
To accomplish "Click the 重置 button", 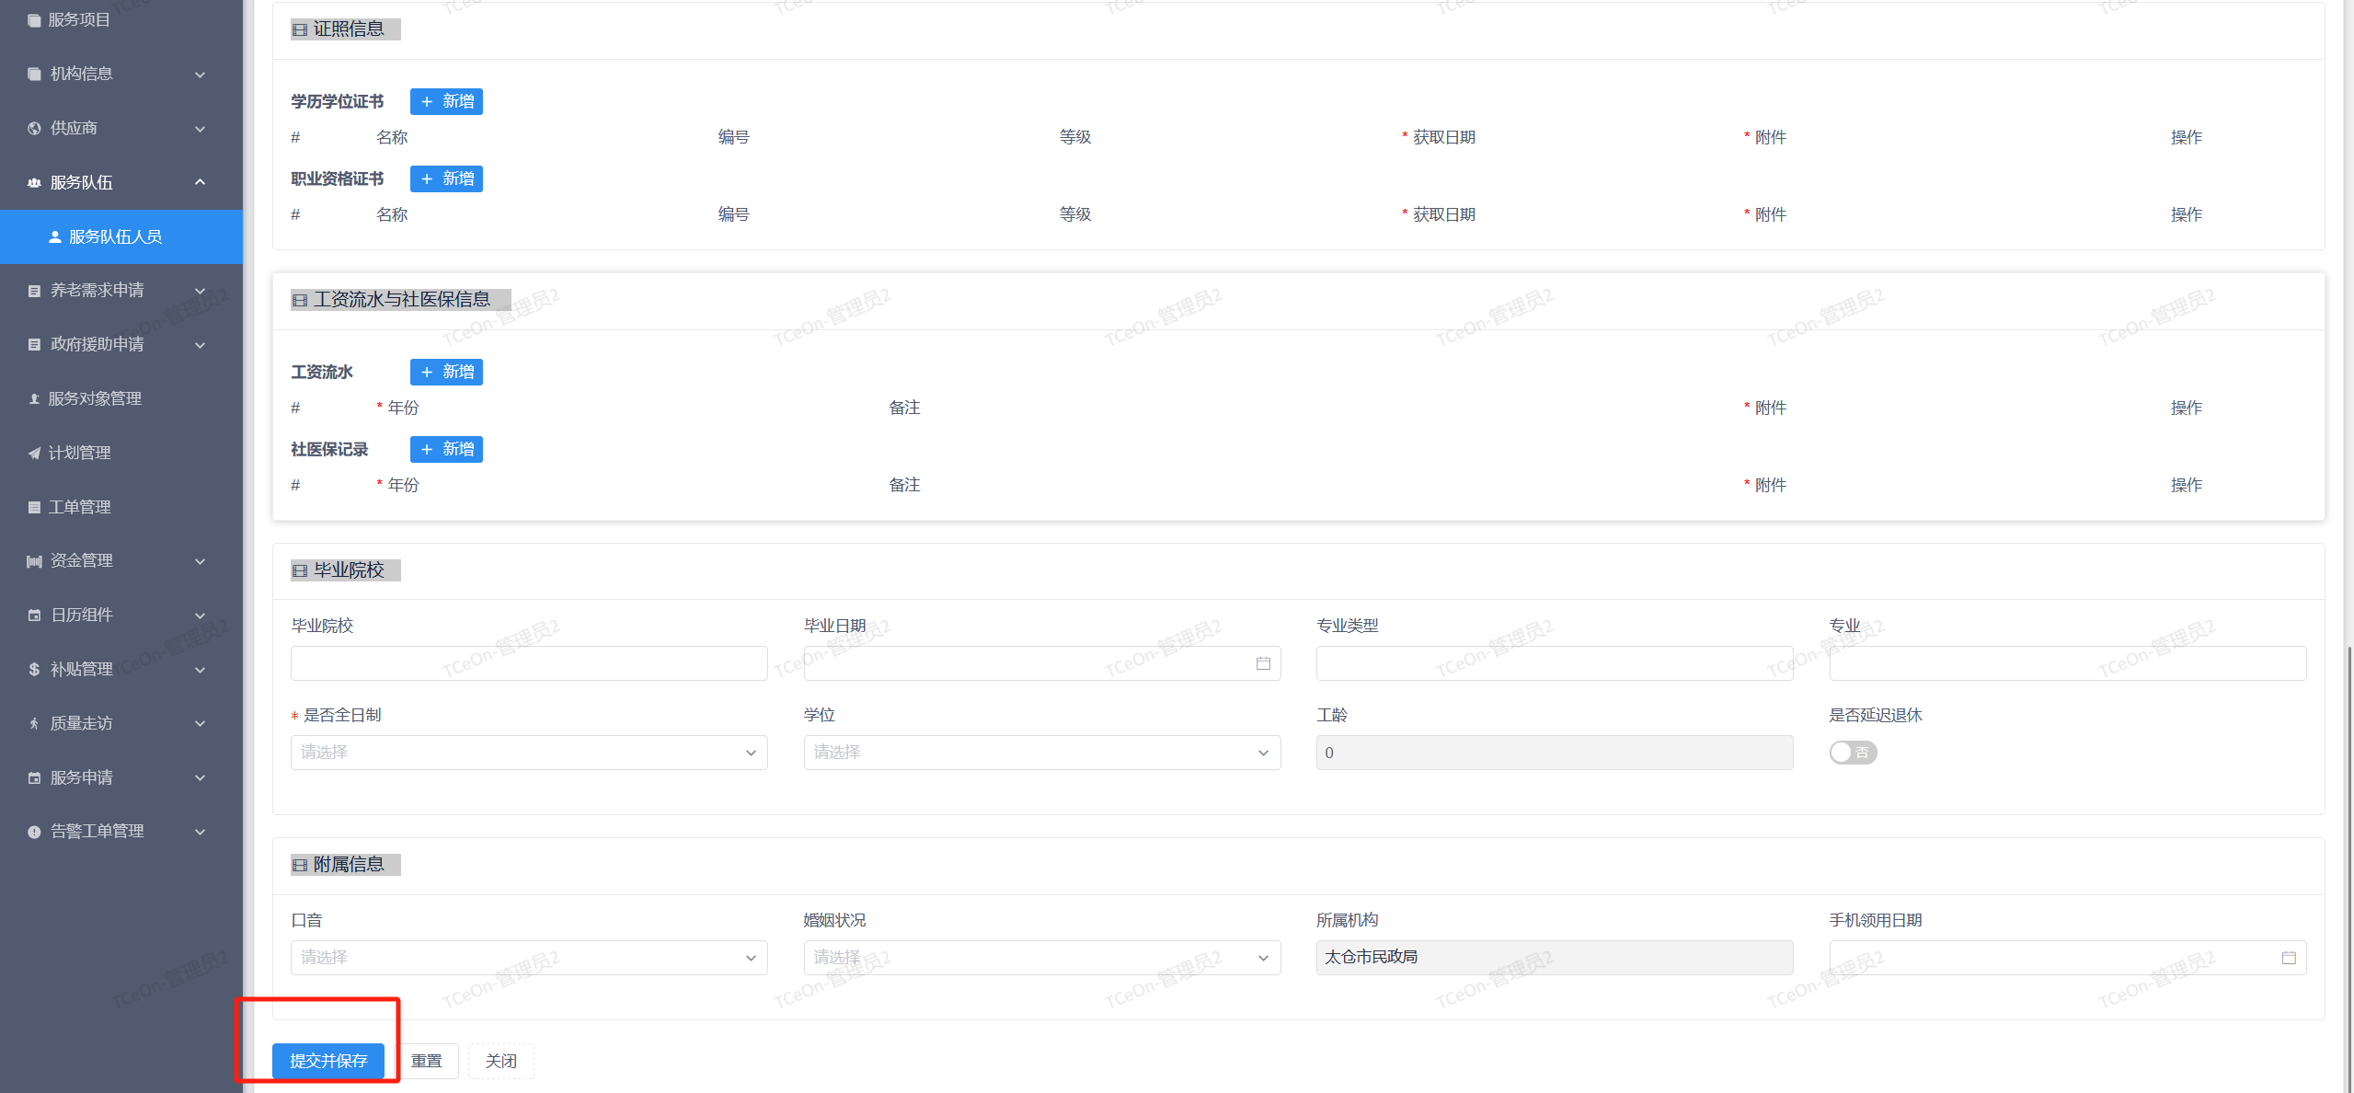I will coord(426,1061).
